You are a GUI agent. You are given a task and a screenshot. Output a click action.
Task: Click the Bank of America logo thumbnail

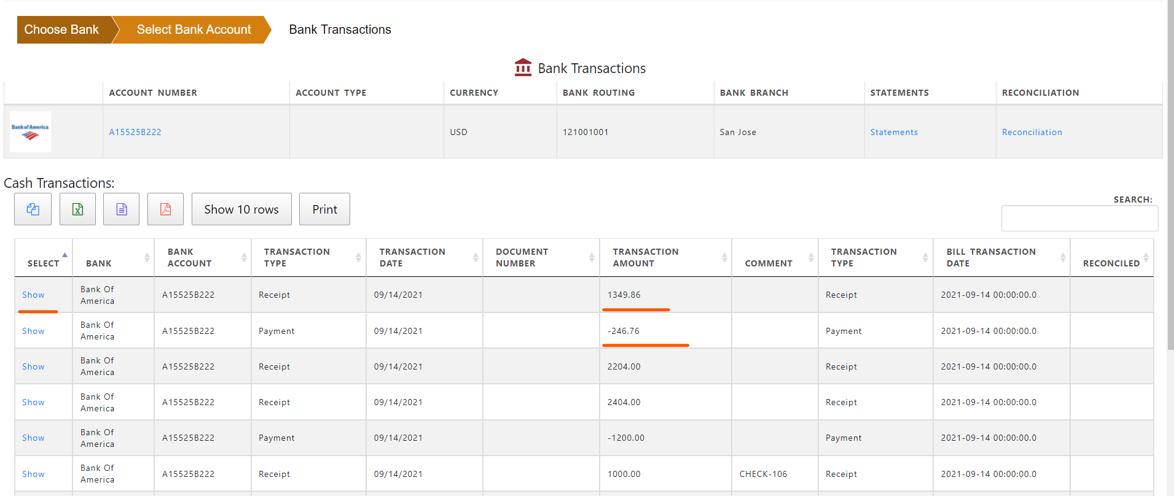(30, 131)
